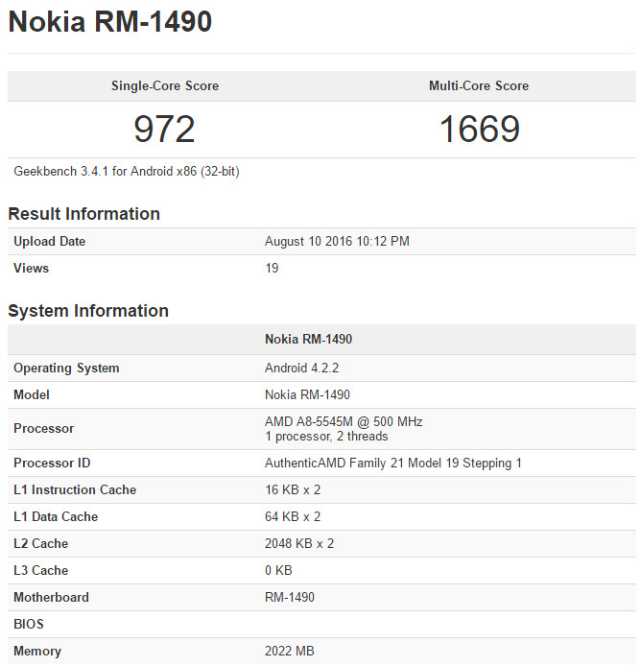
Task: Click the Single-Core Score header
Action: pos(165,86)
